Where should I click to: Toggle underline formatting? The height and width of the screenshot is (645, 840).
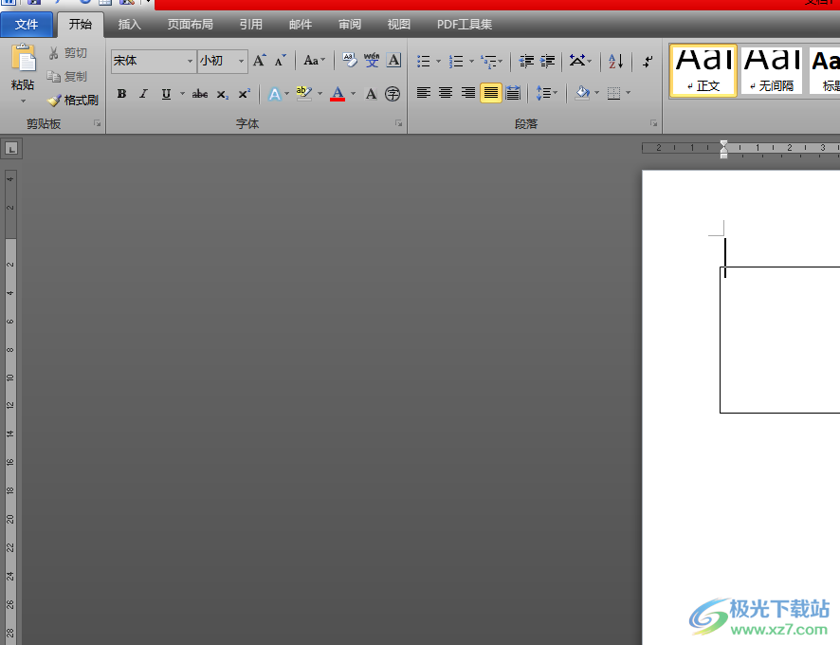pos(166,94)
